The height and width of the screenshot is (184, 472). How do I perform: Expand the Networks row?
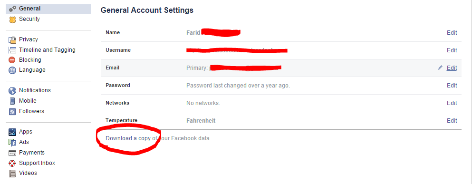click(x=281, y=103)
